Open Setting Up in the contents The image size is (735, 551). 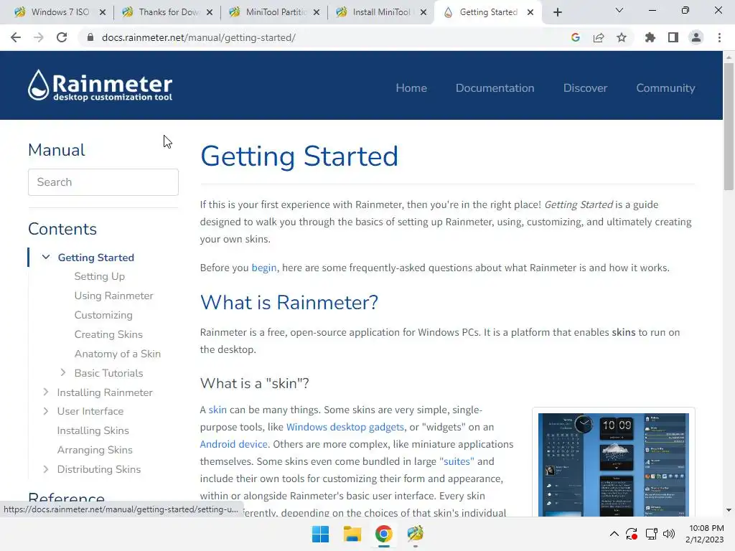coord(99,276)
